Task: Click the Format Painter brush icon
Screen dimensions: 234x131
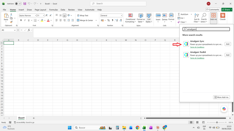Action: [x=11, y=22]
